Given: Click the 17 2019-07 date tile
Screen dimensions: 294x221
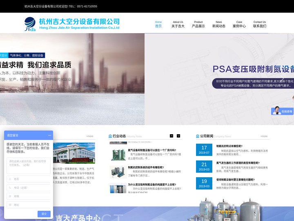Looking at the screenshot, I should (x=204, y=150).
